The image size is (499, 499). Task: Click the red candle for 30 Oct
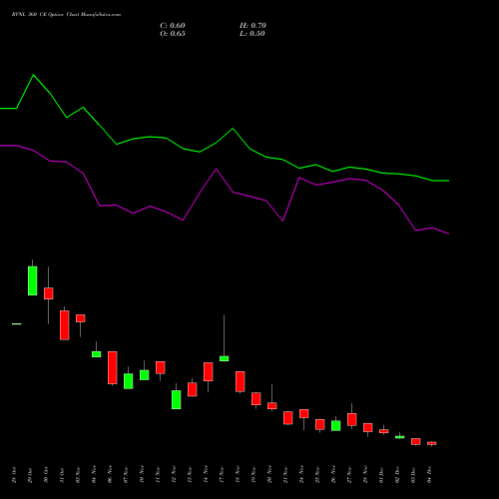pos(49,293)
